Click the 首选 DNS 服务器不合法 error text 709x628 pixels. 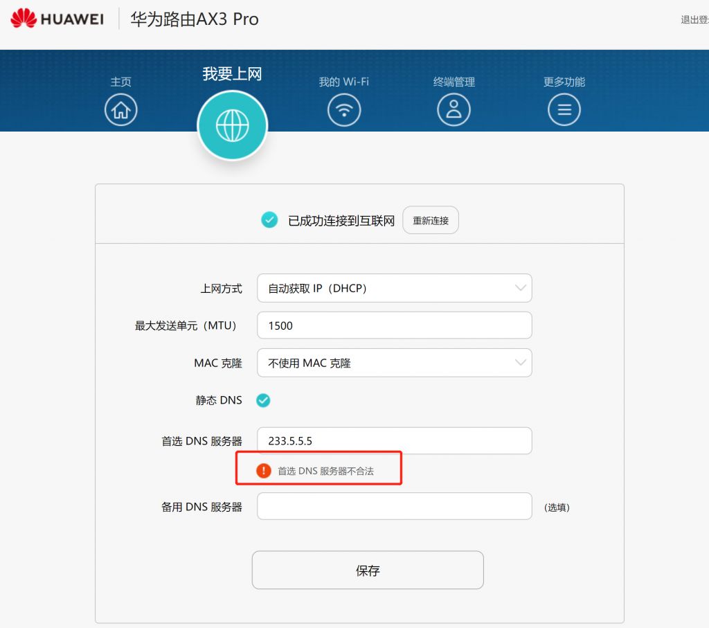[325, 471]
